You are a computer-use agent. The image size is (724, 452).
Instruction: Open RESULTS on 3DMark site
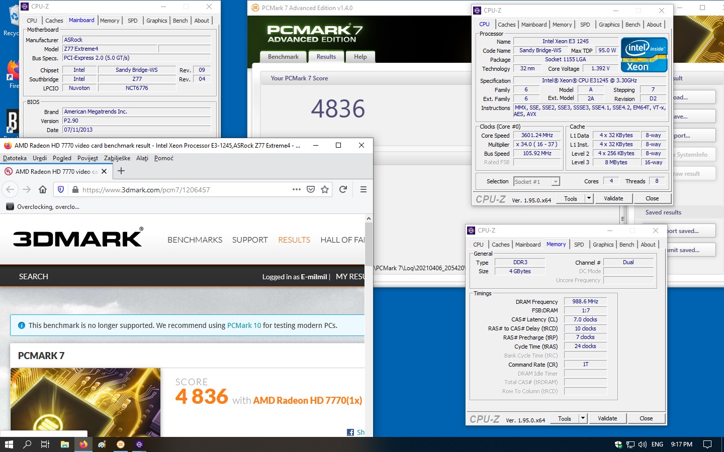point(294,240)
